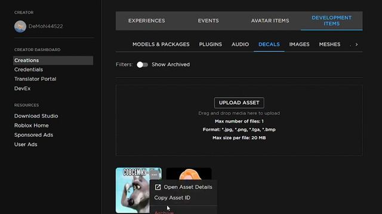Viewport: 382px width, 214px height.
Task: Click the drag and drop upload area text
Action: click(239, 114)
